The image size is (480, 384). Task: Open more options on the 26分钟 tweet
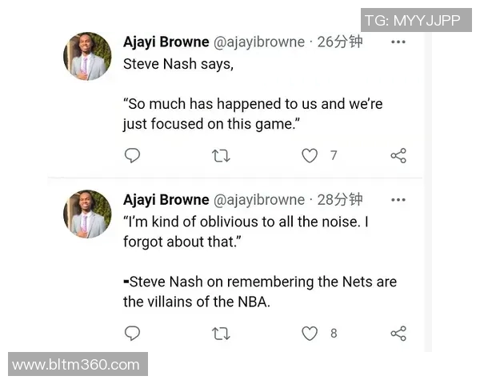tap(398, 42)
